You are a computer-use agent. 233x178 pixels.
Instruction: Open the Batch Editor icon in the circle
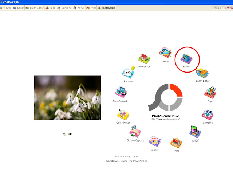(202, 73)
